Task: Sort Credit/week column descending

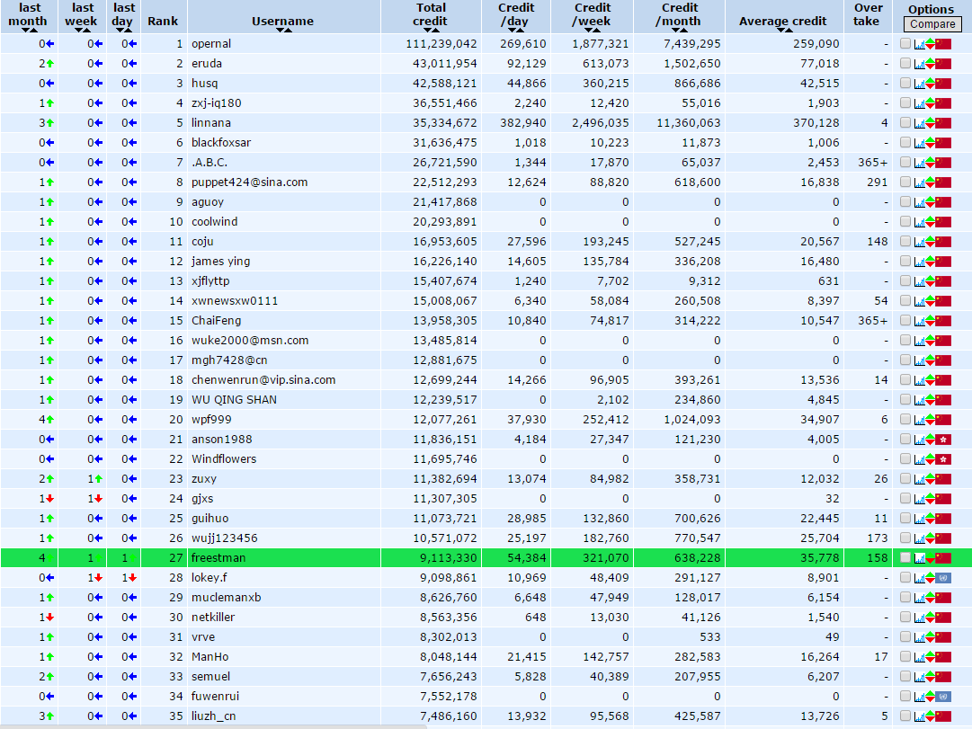Action: coord(587,31)
